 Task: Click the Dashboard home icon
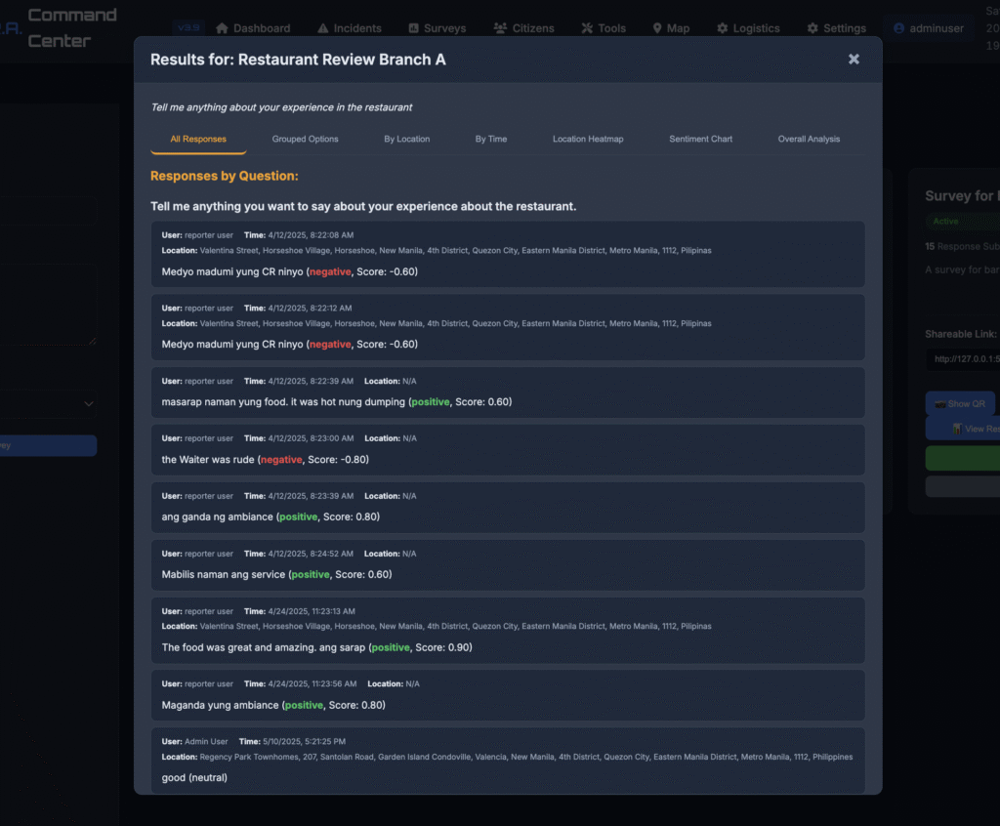(222, 28)
